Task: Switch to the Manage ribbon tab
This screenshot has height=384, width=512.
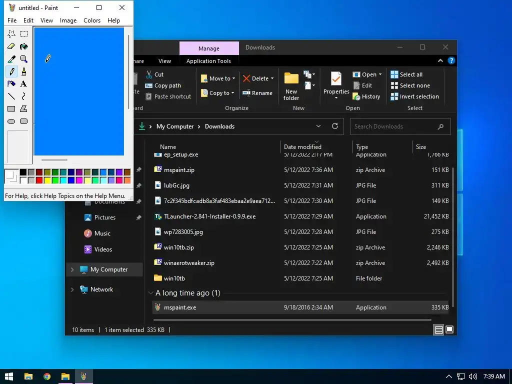Action: [x=209, y=48]
